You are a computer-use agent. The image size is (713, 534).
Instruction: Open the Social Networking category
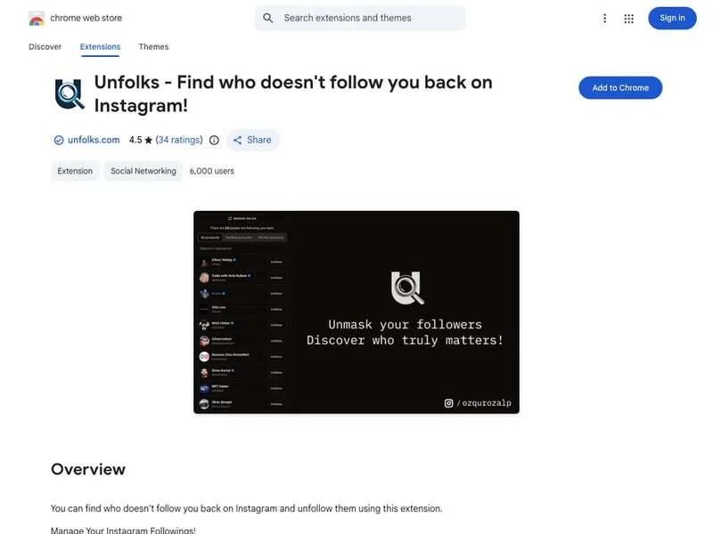point(143,170)
